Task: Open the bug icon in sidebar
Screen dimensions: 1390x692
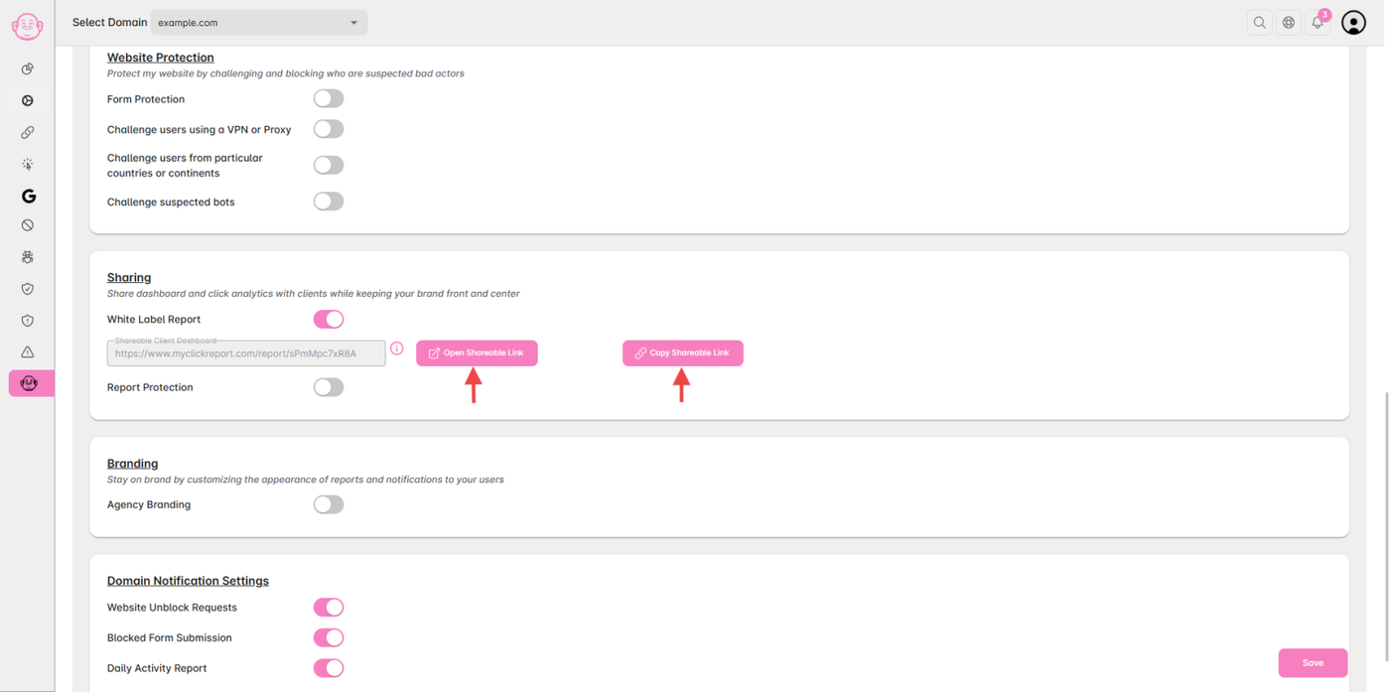Action: (x=28, y=257)
